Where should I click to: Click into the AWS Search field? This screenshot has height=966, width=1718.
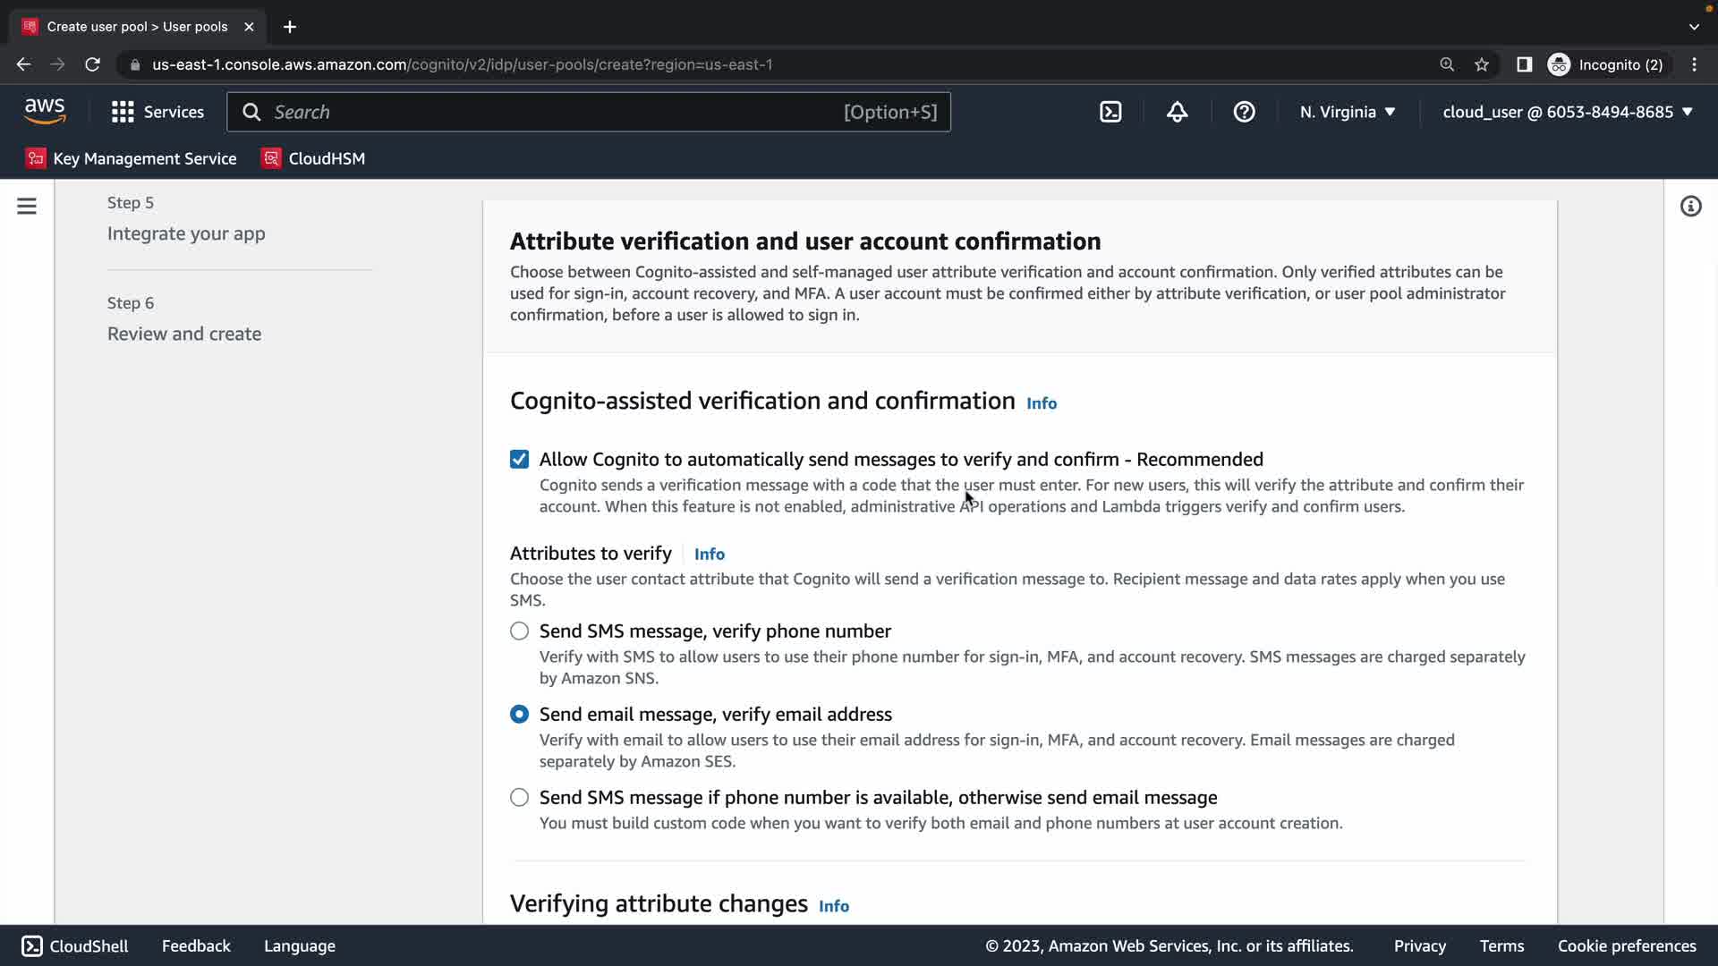pos(555,112)
